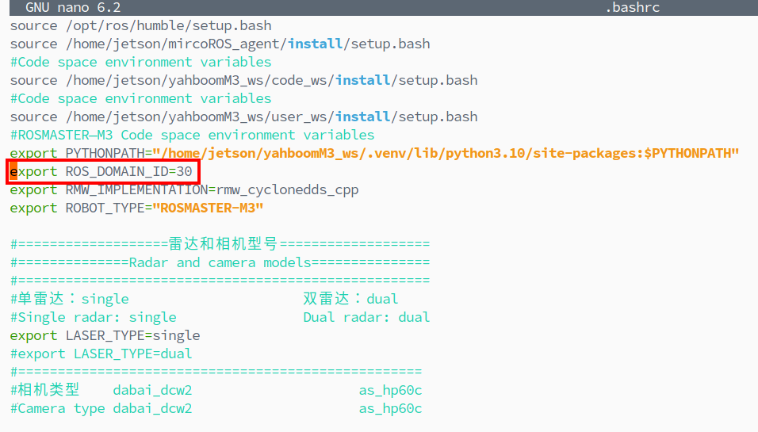The height and width of the screenshot is (432, 758).
Task: Click the comment '#ROSMASTER-M3 Code space environment variables'
Action: (x=192, y=135)
